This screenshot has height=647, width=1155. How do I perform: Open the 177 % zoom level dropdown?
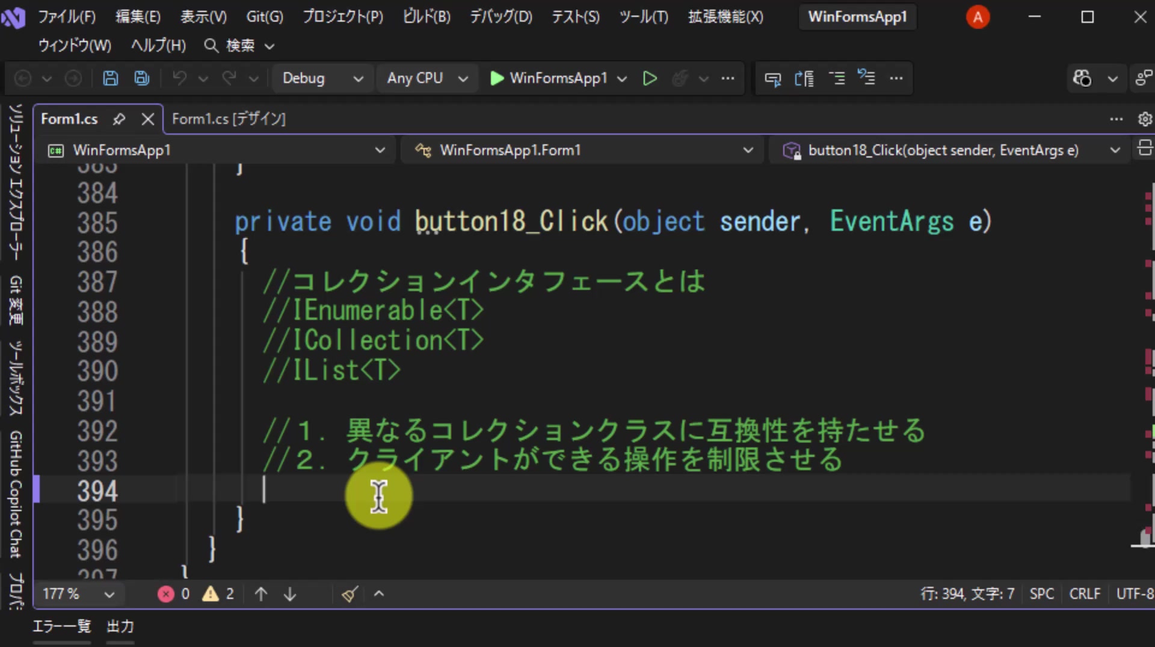pos(78,594)
